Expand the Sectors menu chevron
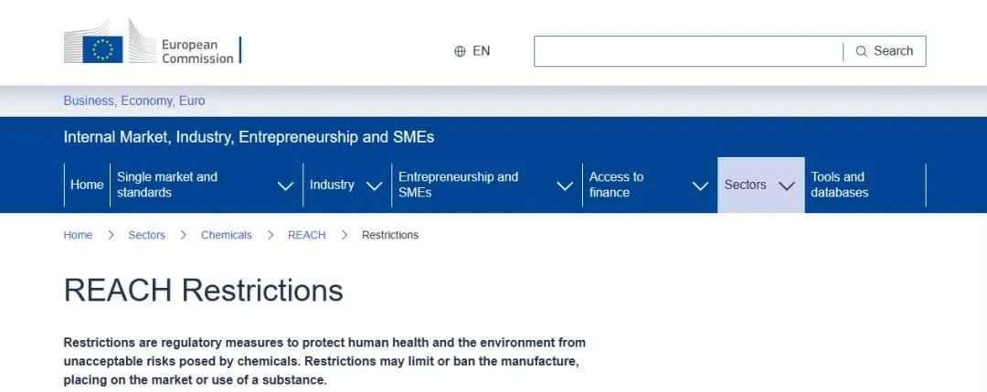The width and height of the screenshot is (987, 392). point(786,185)
